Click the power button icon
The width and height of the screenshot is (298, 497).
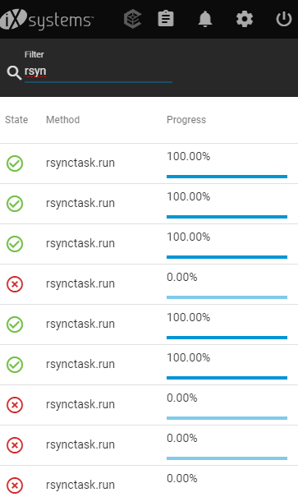284,19
